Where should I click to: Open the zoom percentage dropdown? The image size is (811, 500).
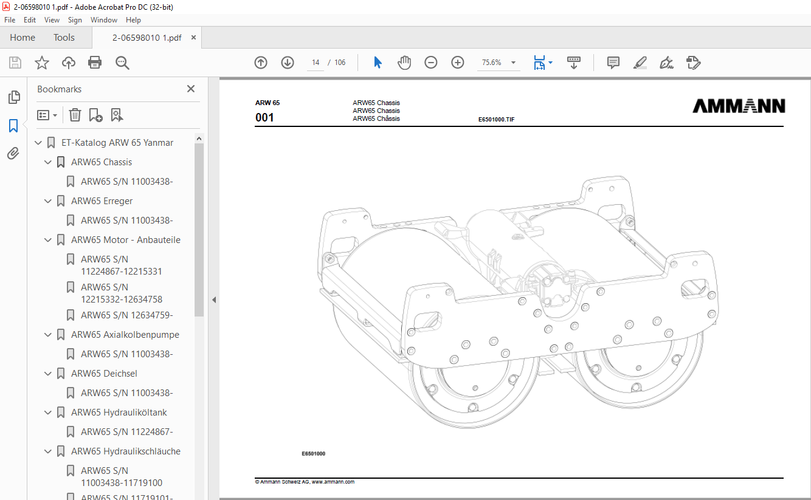513,63
